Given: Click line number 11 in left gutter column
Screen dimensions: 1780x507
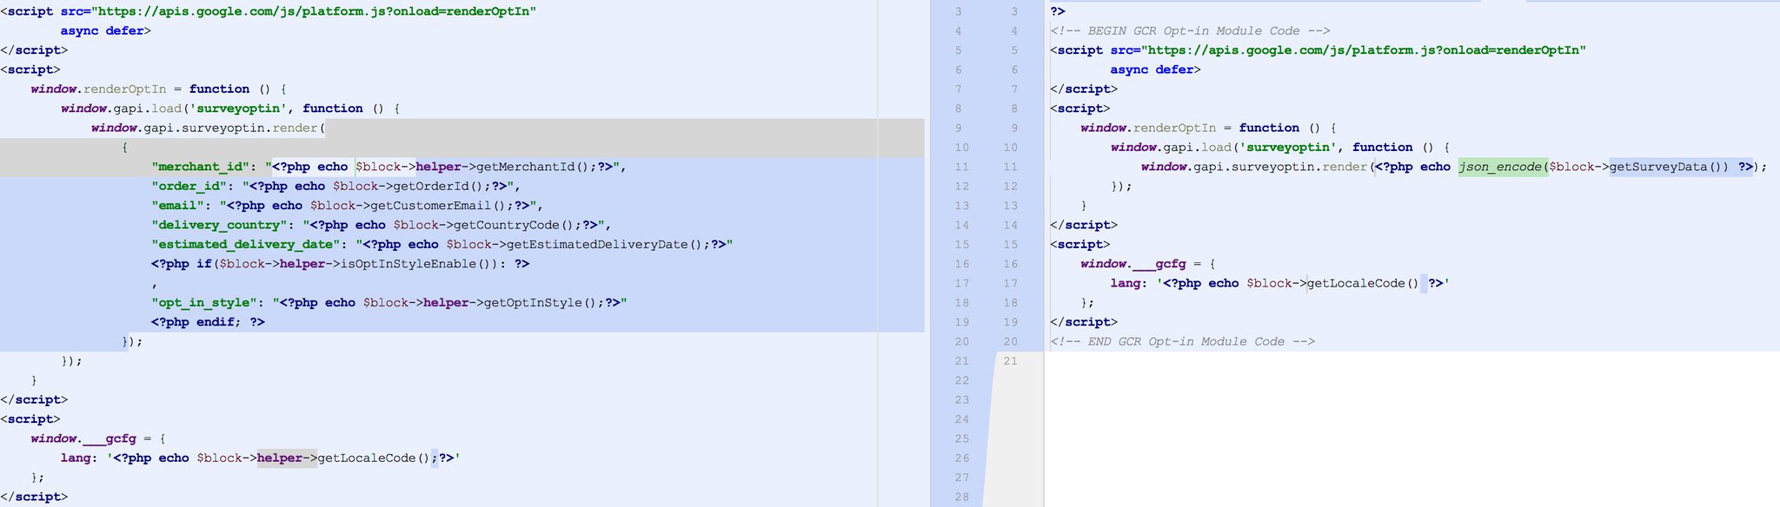Looking at the screenshot, I should coord(961,167).
